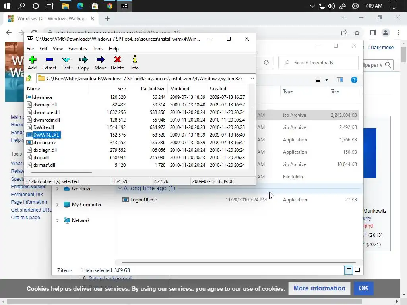Click the selected DWWIN.EXE file
Screen dimensions: 407x305
46,135
